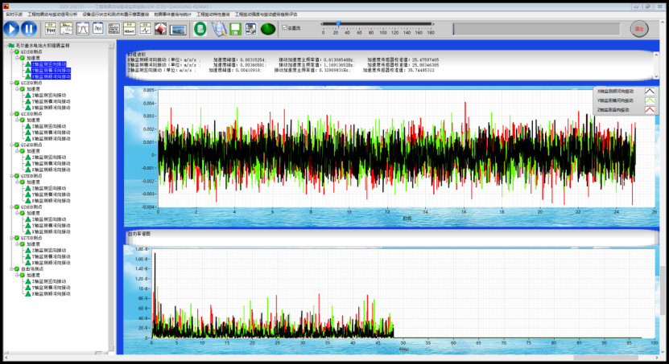Image resolution: width=669 pixels, height=364 pixels.
Task: Click green triangle icon of X轴 under QZ3DB
Action: (27, 138)
